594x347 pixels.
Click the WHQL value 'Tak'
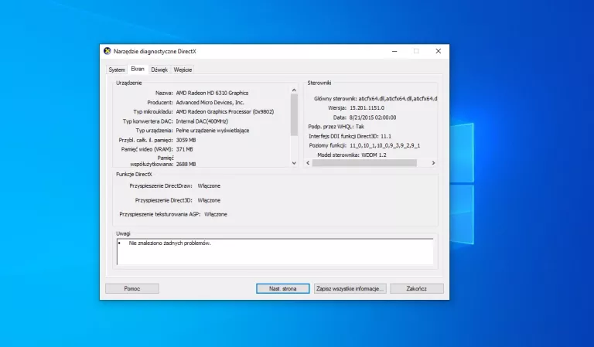[x=360, y=127]
